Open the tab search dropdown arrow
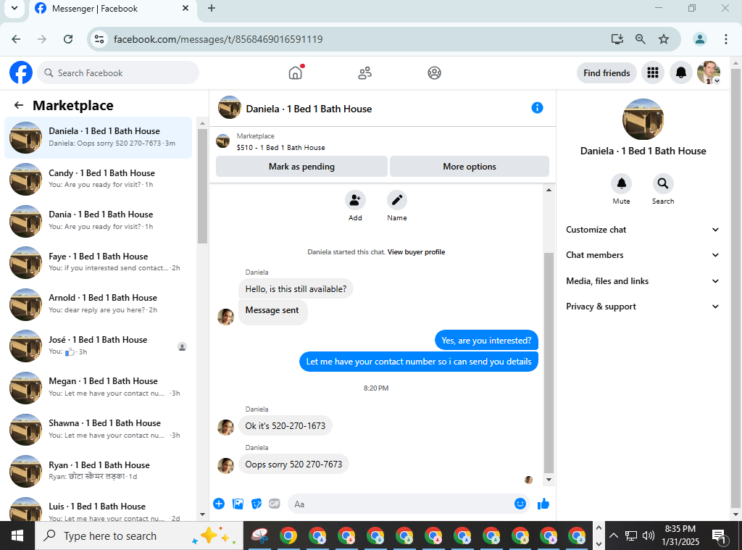This screenshot has width=742, height=550. tap(14, 8)
